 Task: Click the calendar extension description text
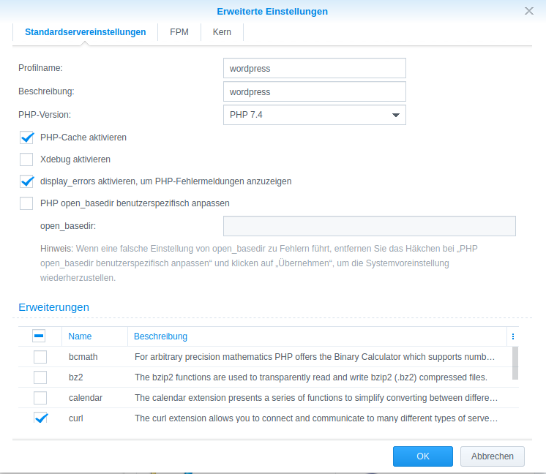316,398
